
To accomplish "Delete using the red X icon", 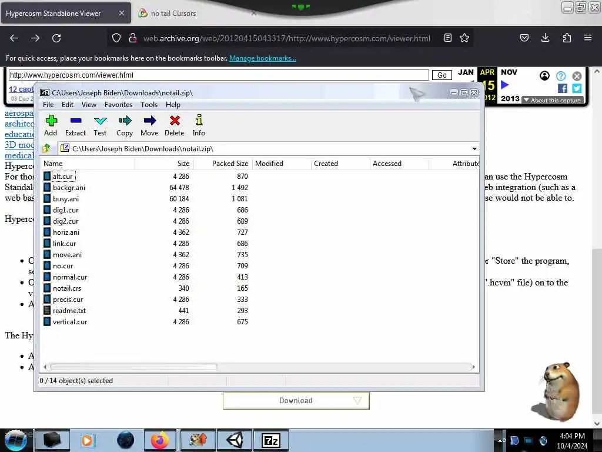I will click(175, 125).
